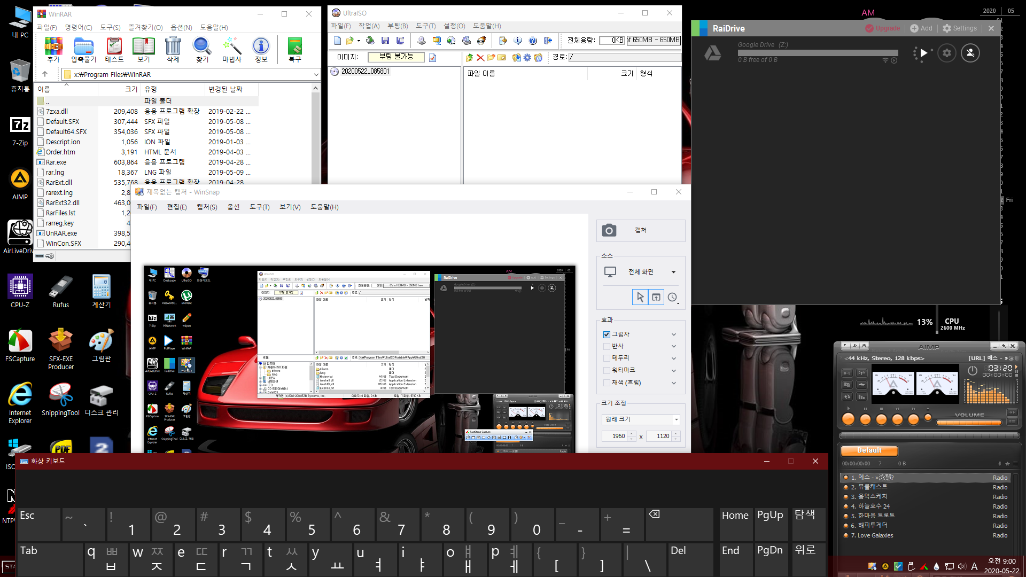Screen dimensions: 1026x577
Task: Click Home key on on-screen keyboard
Action: [735, 524]
